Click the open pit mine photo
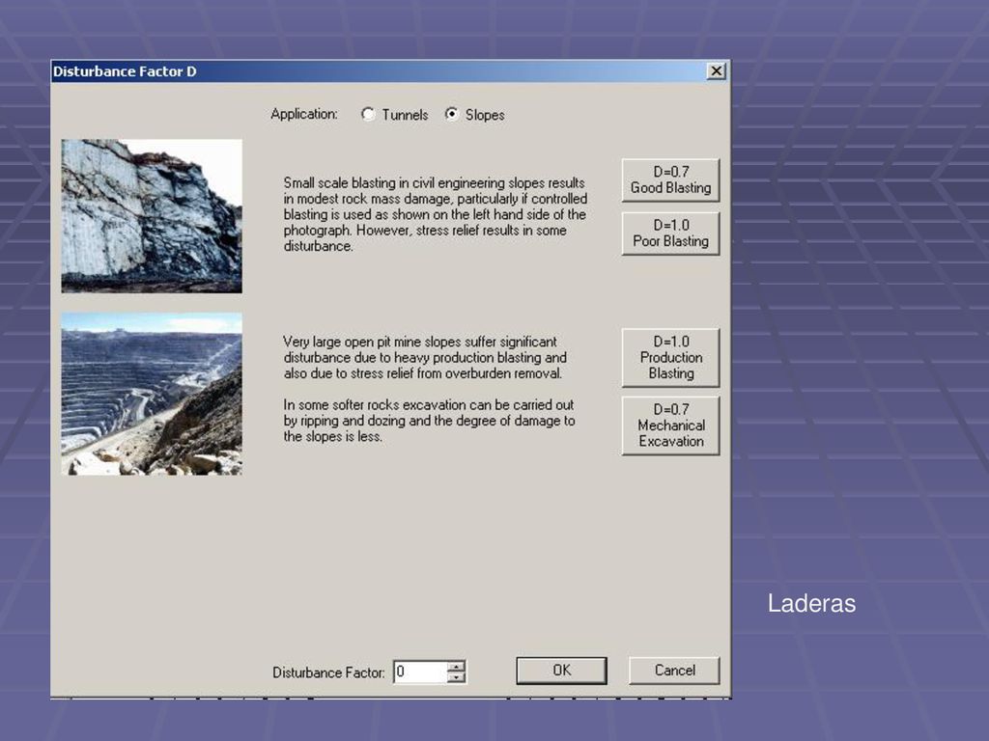989x741 pixels. 152,394
